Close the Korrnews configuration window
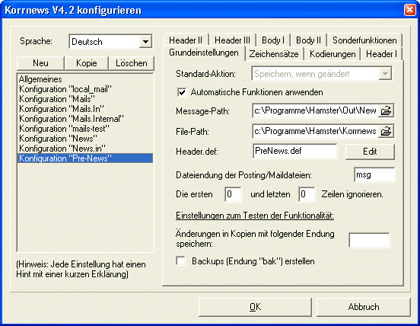Viewport: 420px width, 326px height. (409, 10)
